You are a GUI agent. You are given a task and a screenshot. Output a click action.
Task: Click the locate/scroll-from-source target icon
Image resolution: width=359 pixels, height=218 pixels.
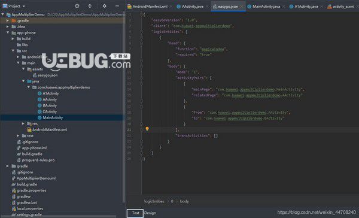coord(77,6)
